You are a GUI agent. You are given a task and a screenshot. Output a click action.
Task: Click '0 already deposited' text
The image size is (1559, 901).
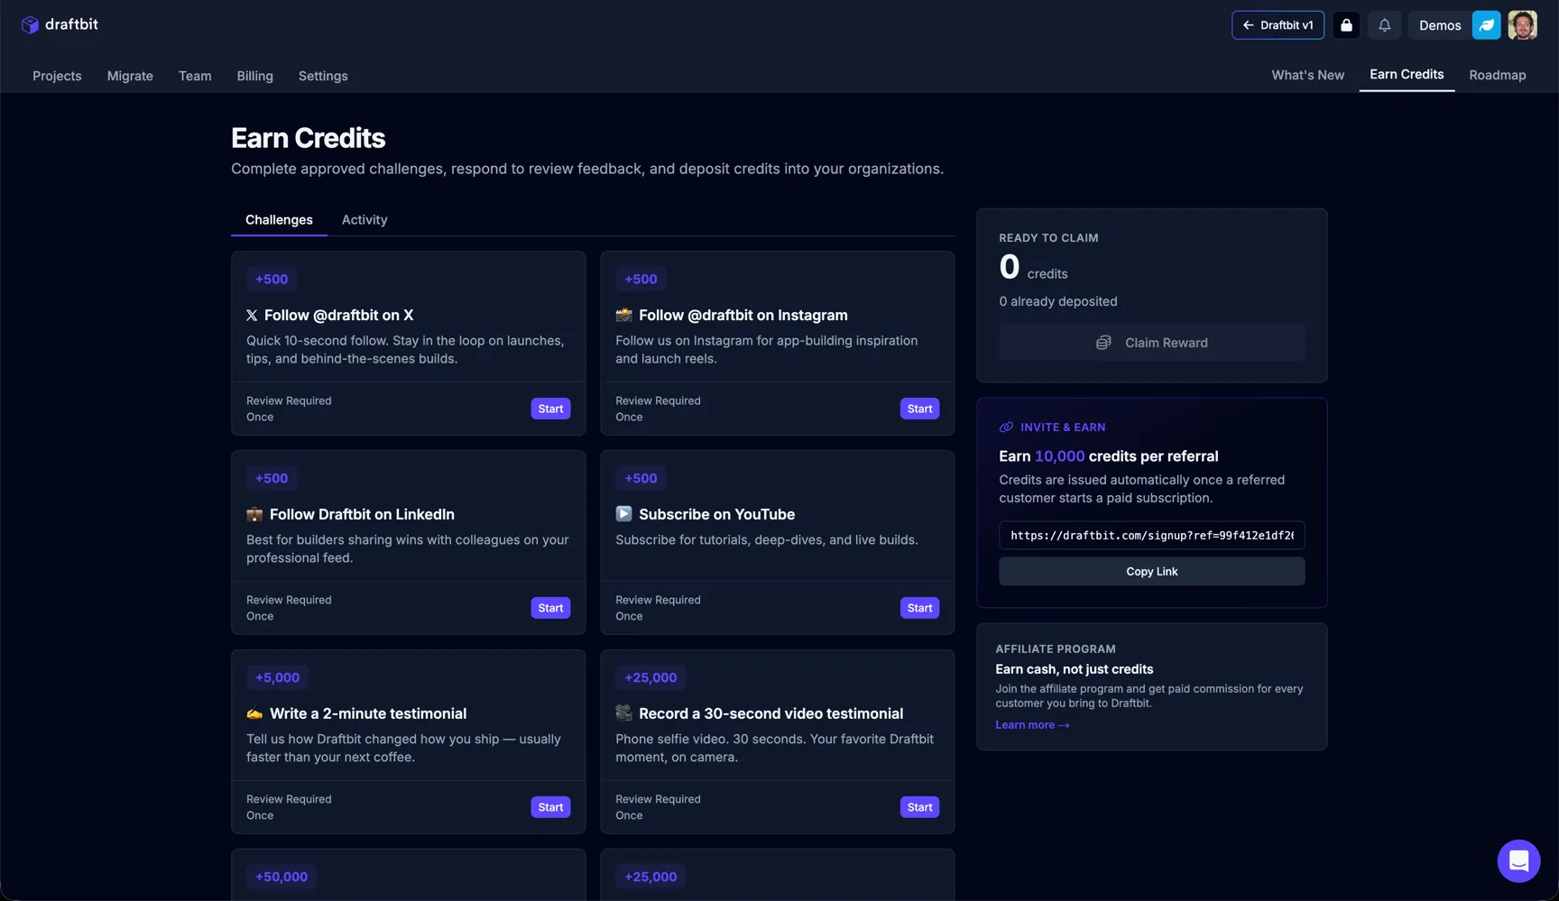pos(1057,301)
